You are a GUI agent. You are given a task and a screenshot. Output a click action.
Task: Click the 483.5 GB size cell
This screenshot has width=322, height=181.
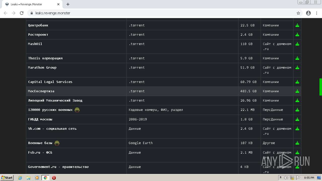pos(250,91)
